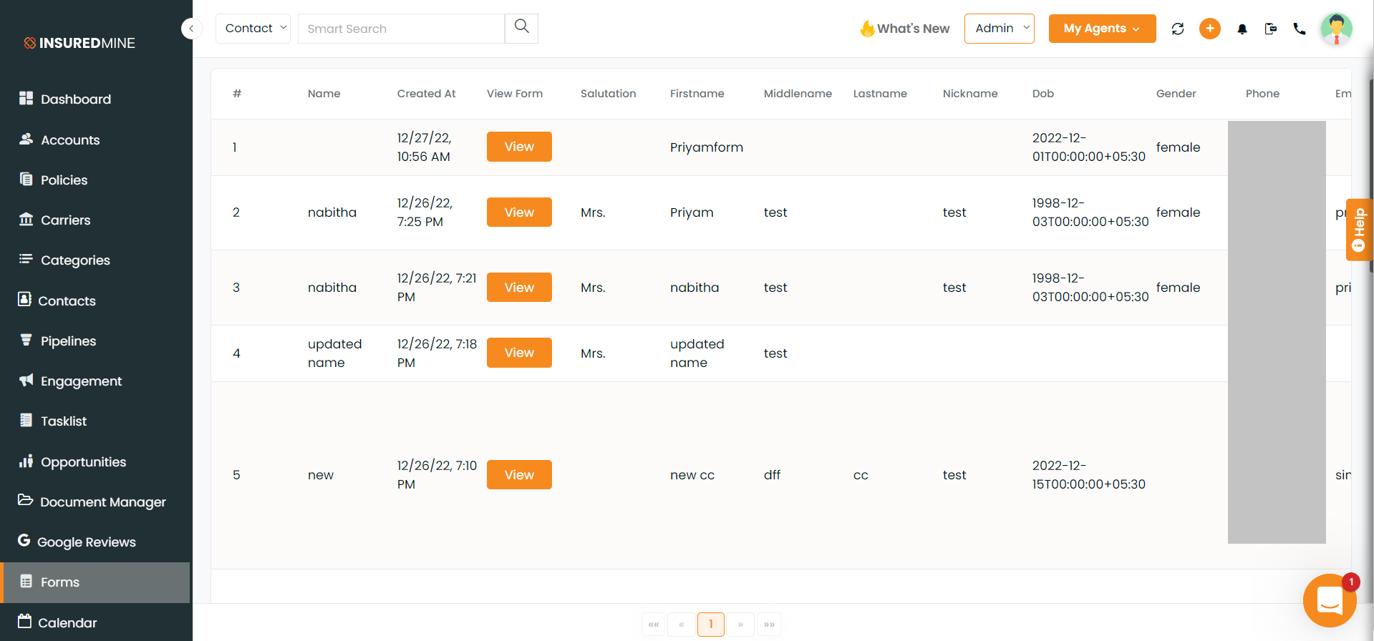Go to Document Manager in sidebar

coord(102,502)
